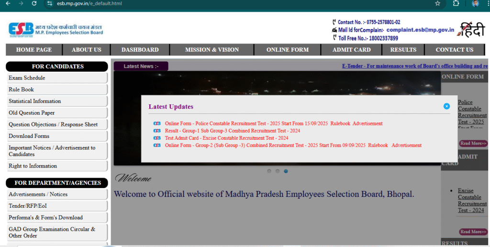Open ADMIT CARD in the navigation bar
The image size is (490, 247).
[352, 50]
